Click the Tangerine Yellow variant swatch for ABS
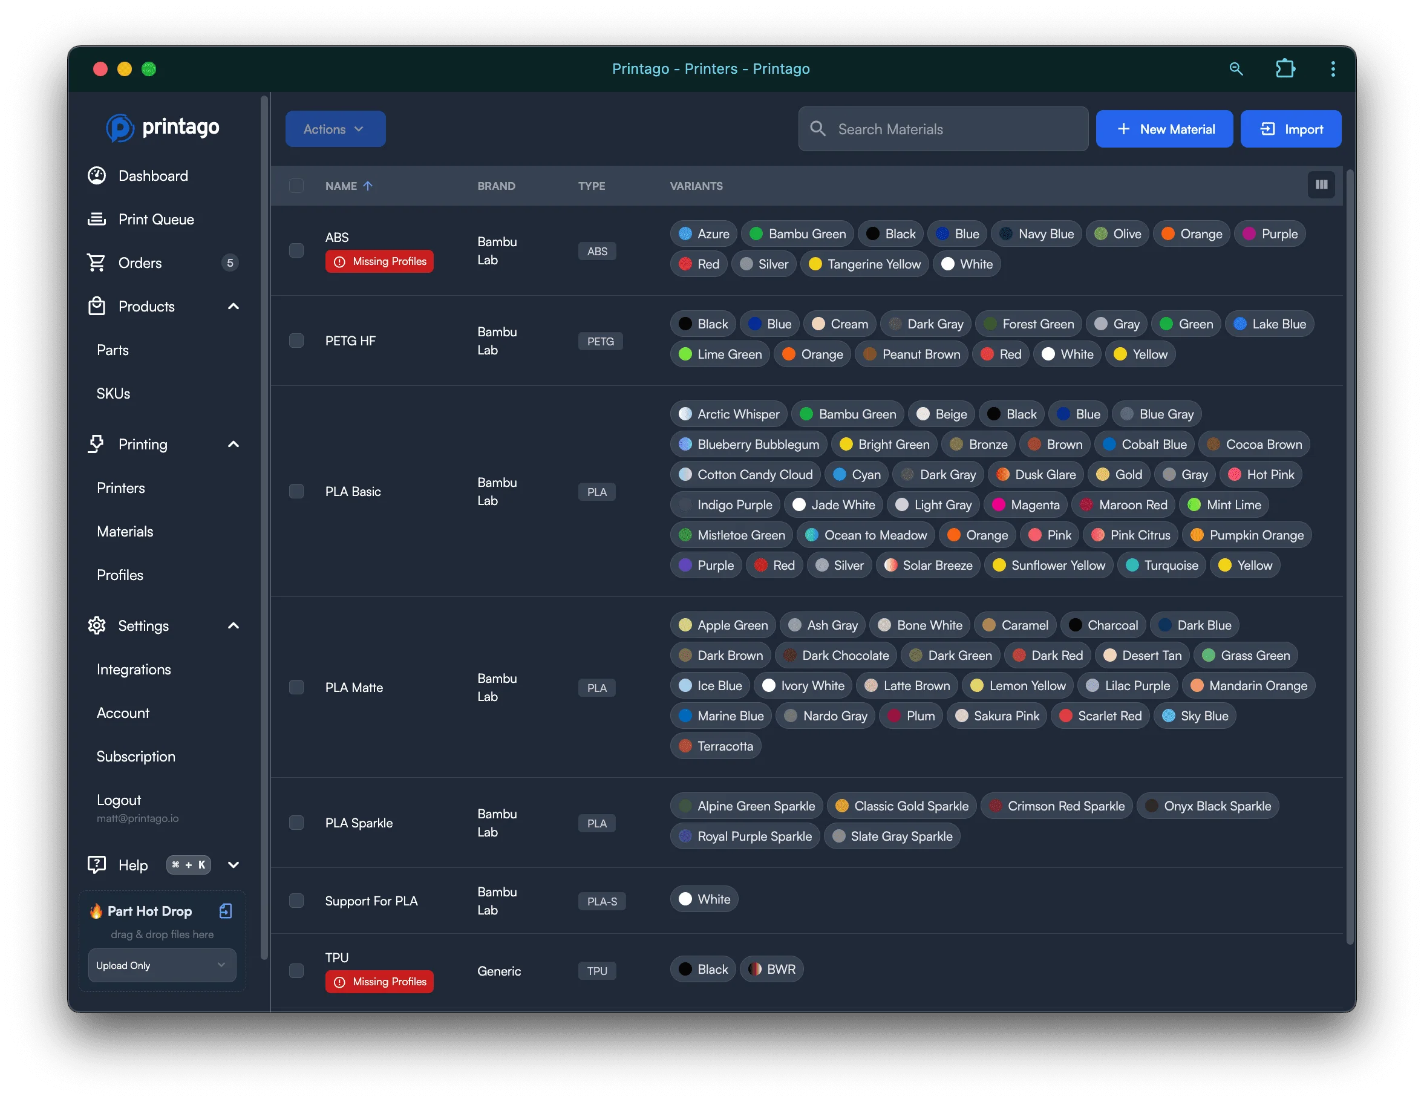The image size is (1424, 1102). (864, 264)
